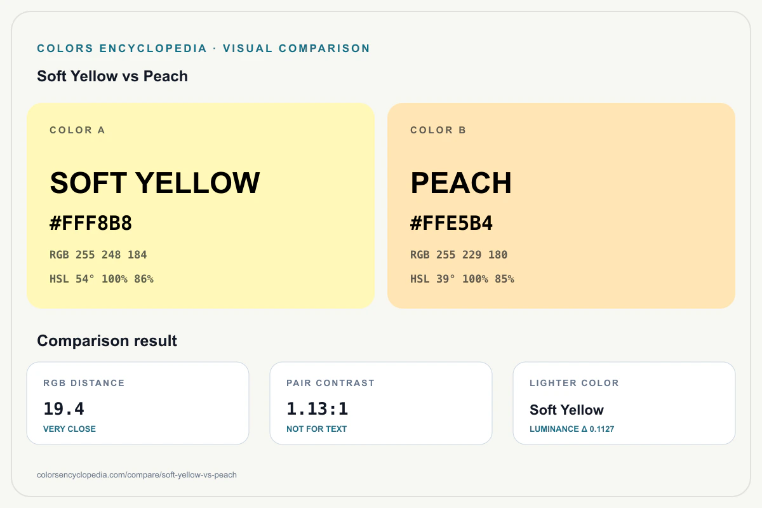Click the HSL 39° 100% 85% value

click(x=462, y=279)
